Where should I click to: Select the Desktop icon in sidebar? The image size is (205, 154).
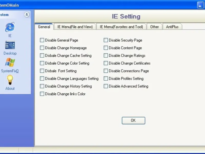tap(10, 45)
